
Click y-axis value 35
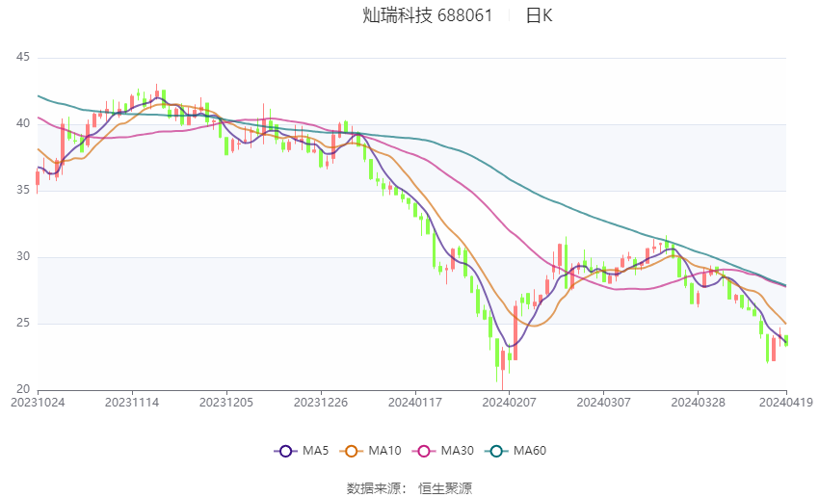[23, 190]
